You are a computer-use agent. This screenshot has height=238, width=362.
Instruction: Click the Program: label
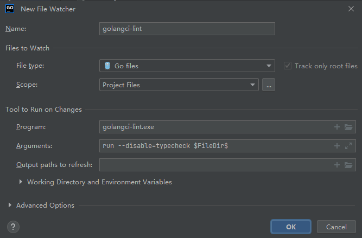[x=31, y=127]
